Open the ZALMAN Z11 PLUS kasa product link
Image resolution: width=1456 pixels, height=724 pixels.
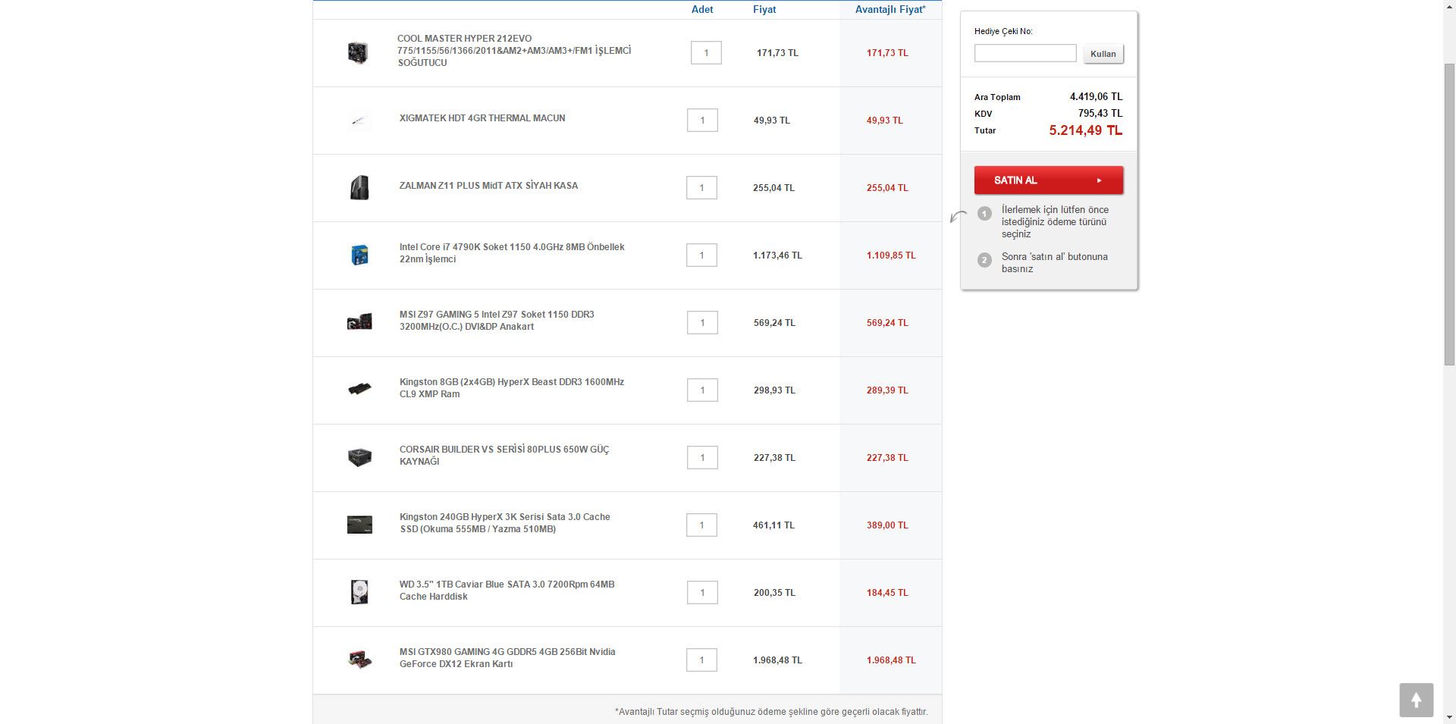point(488,186)
